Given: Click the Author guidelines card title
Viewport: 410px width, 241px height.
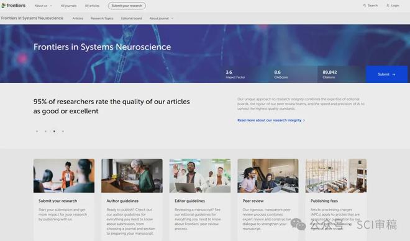Looking at the screenshot, I should [x=122, y=201].
